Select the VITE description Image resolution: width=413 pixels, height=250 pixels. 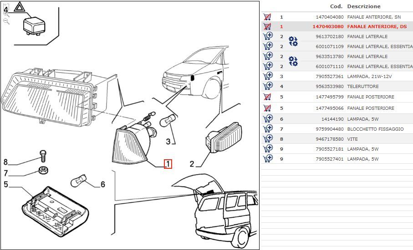tap(352, 139)
